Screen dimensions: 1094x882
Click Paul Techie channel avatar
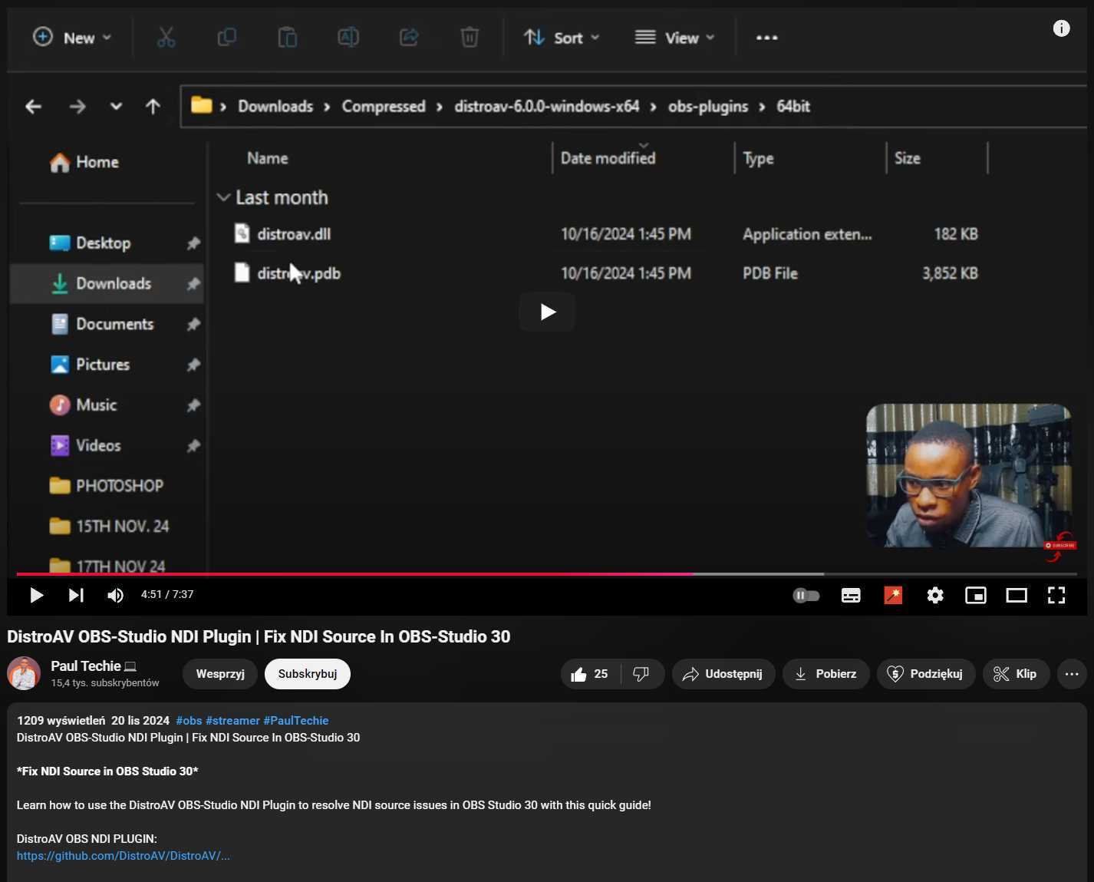pyautogui.click(x=24, y=673)
